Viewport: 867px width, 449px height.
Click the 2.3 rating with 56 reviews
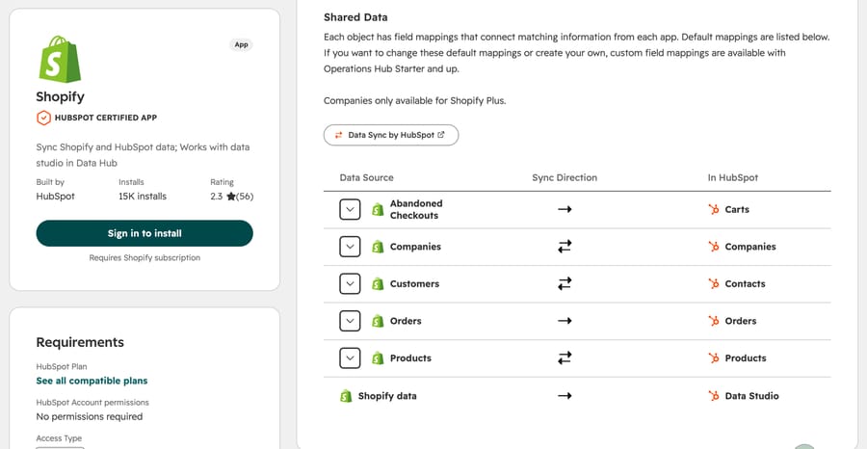pos(231,197)
